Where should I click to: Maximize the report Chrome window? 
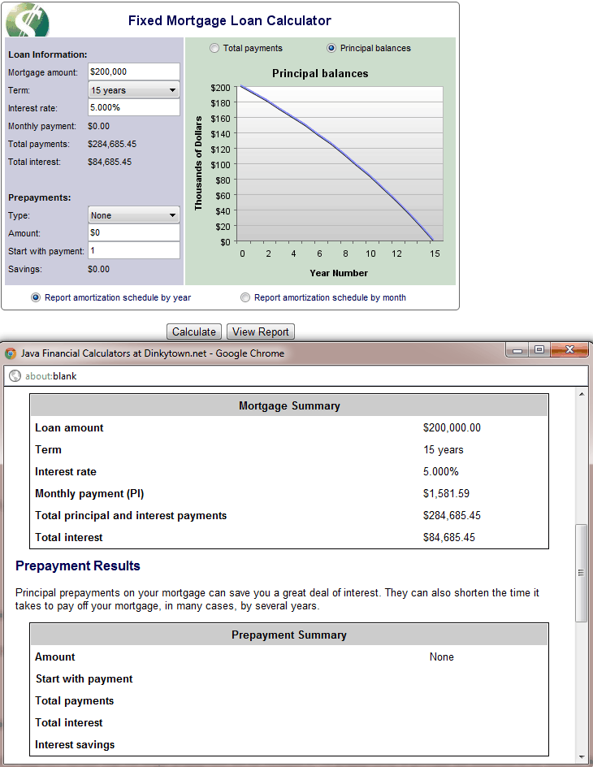click(539, 349)
